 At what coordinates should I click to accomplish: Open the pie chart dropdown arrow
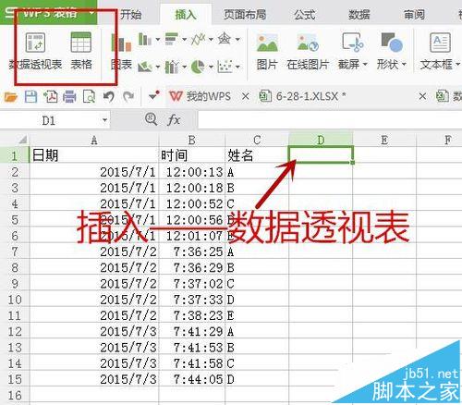click(x=211, y=67)
